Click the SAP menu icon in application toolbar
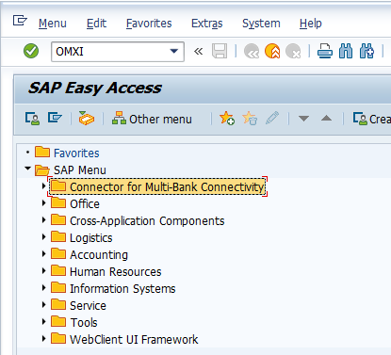The image size is (391, 355). tap(55, 118)
